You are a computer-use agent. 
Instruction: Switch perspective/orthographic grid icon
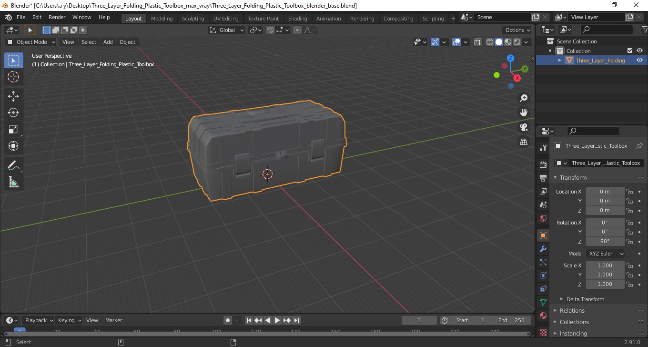click(x=524, y=142)
